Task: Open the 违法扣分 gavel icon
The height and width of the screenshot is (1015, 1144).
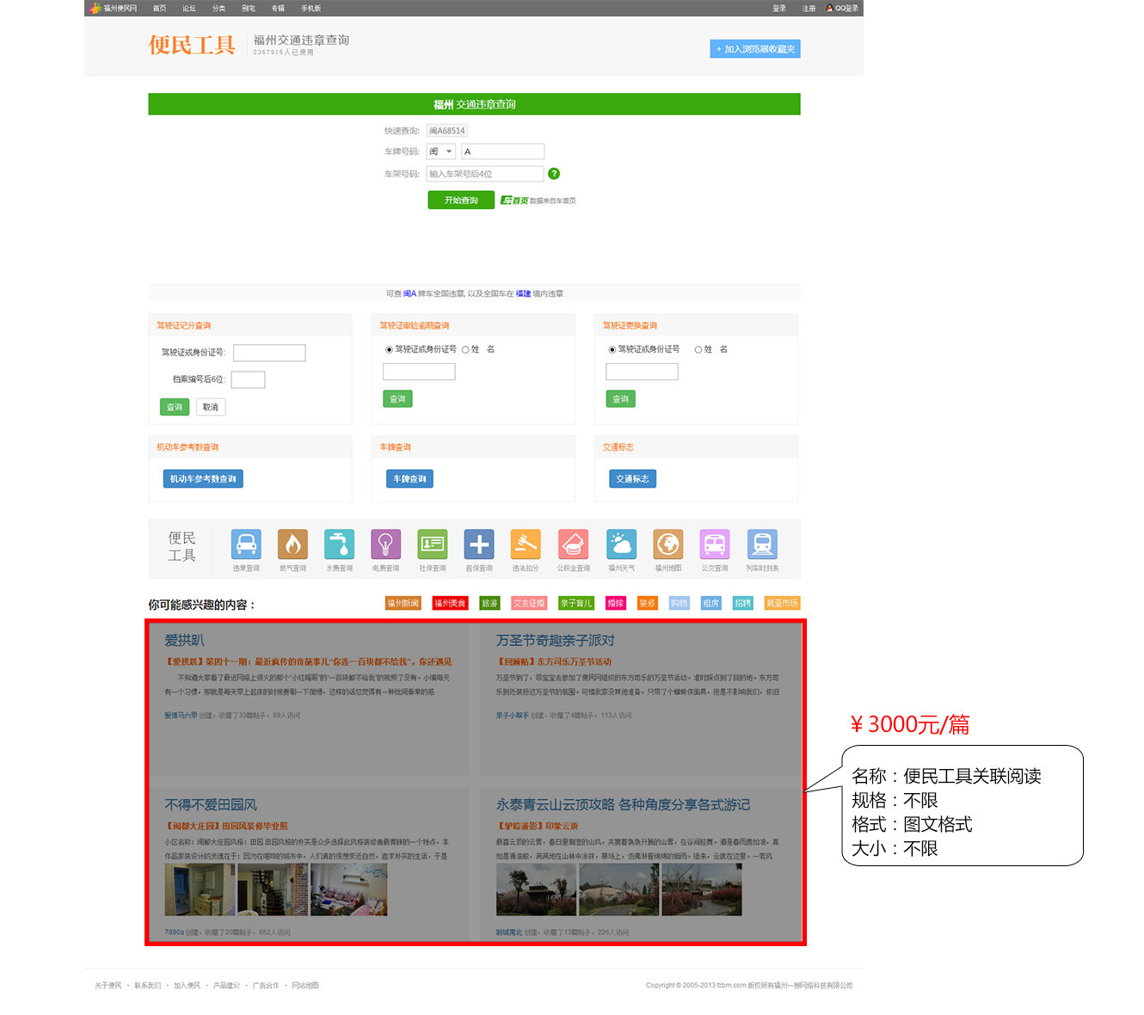Action: click(526, 544)
